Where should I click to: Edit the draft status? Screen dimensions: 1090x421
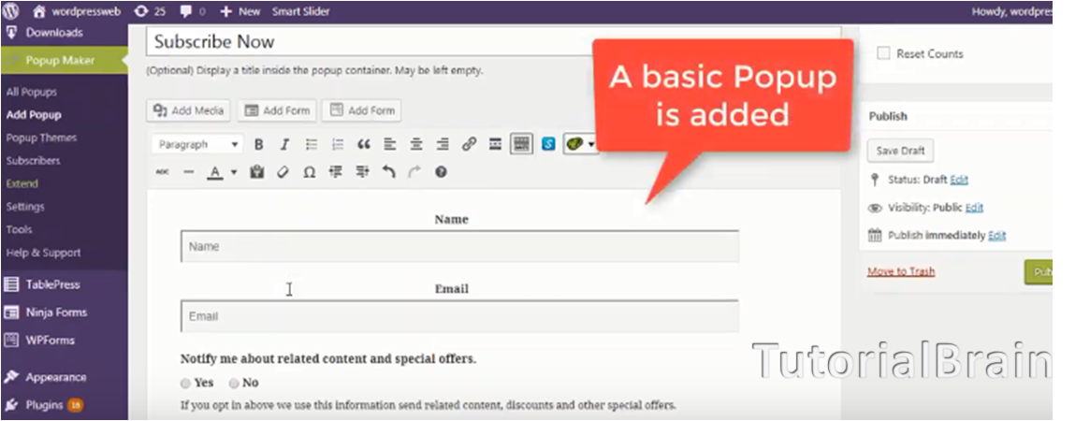(959, 180)
